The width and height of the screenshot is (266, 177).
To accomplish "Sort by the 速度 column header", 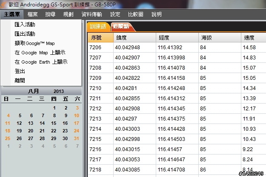I will [x=254, y=38].
